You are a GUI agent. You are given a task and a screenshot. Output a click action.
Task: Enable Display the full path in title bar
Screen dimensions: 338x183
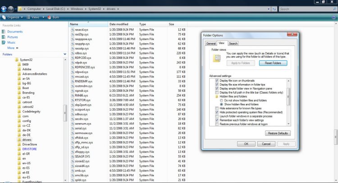tap(217, 93)
